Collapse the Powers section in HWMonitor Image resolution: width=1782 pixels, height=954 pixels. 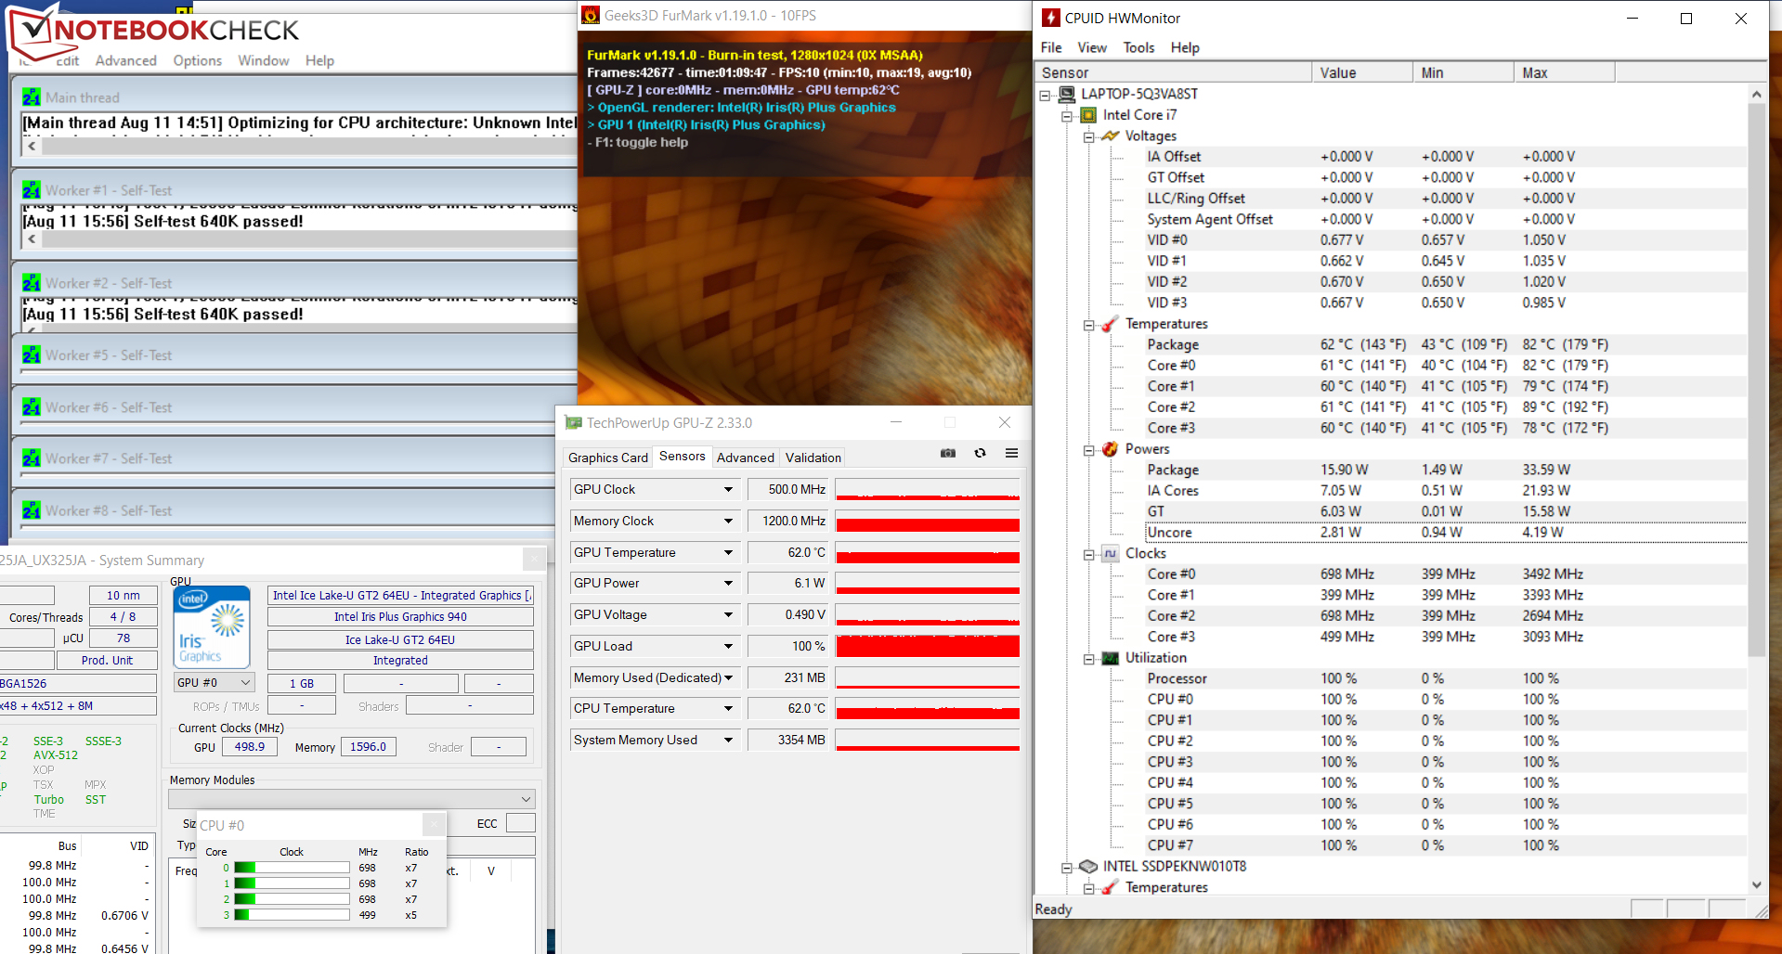pyautogui.click(x=1088, y=450)
